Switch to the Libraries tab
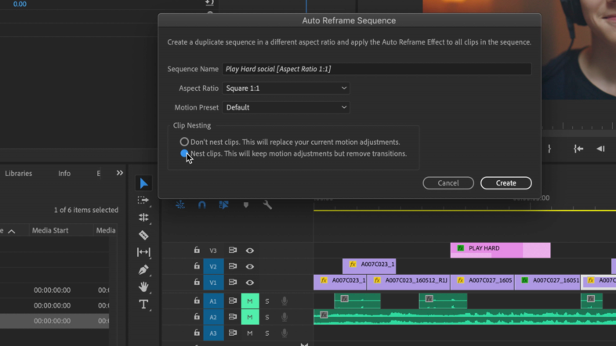 coord(19,173)
